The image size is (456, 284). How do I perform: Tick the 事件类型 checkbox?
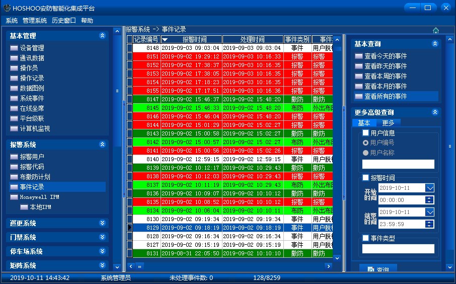point(366,238)
